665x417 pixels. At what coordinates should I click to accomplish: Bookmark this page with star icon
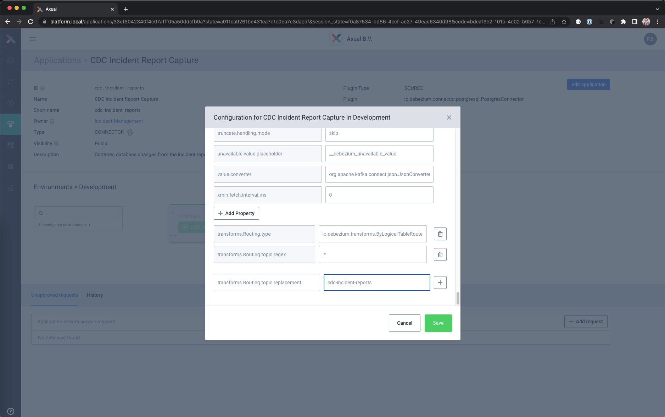click(564, 22)
